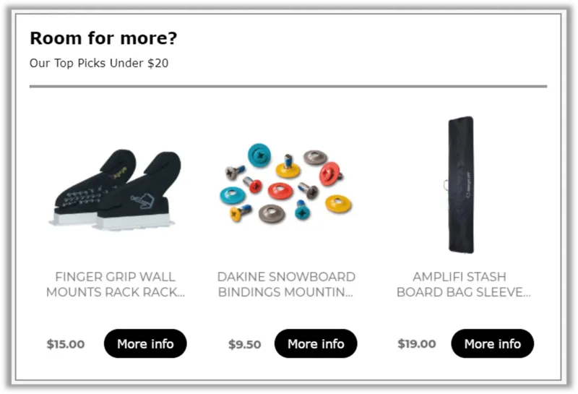Screen dimensions: 578x394
Task: Click the Amplifi board bag product image
Action: 461,185
